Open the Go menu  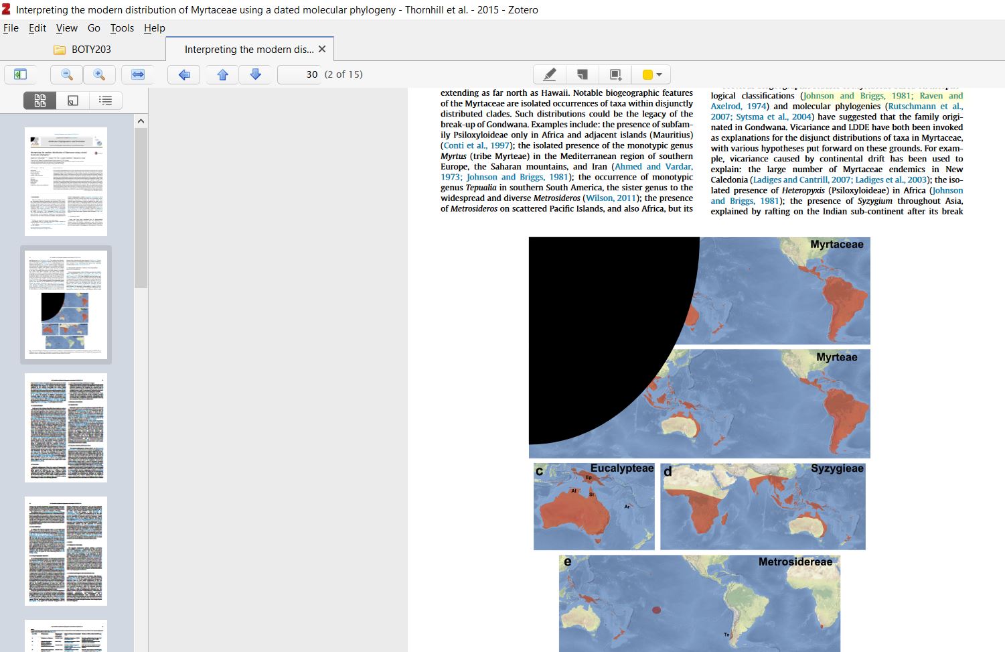tap(94, 28)
